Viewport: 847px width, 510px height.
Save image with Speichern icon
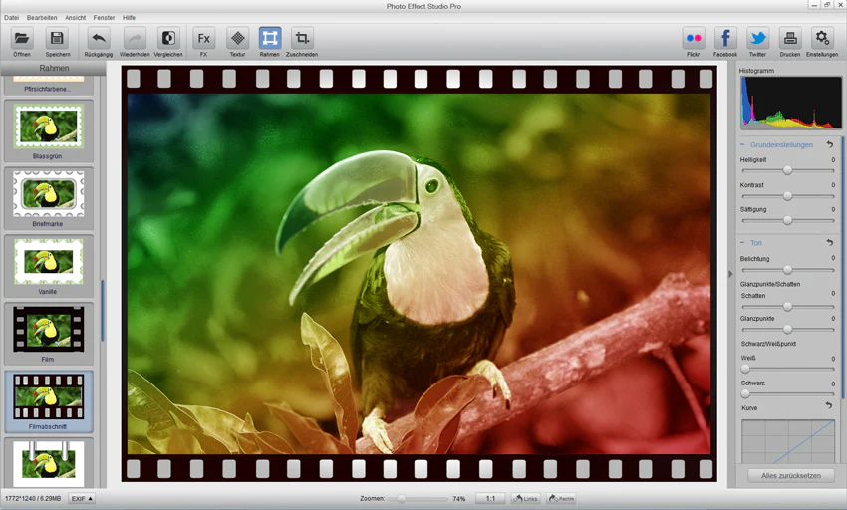57,39
